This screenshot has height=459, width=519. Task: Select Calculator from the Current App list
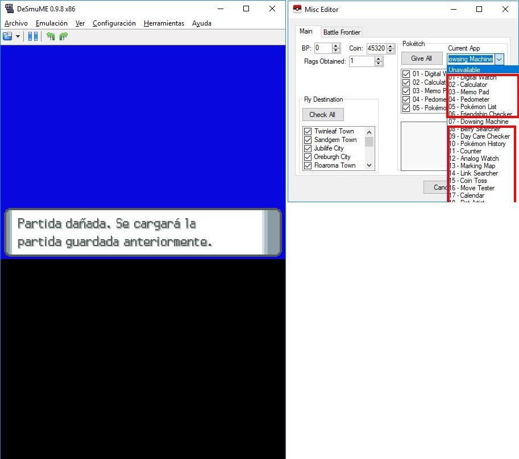pos(467,84)
